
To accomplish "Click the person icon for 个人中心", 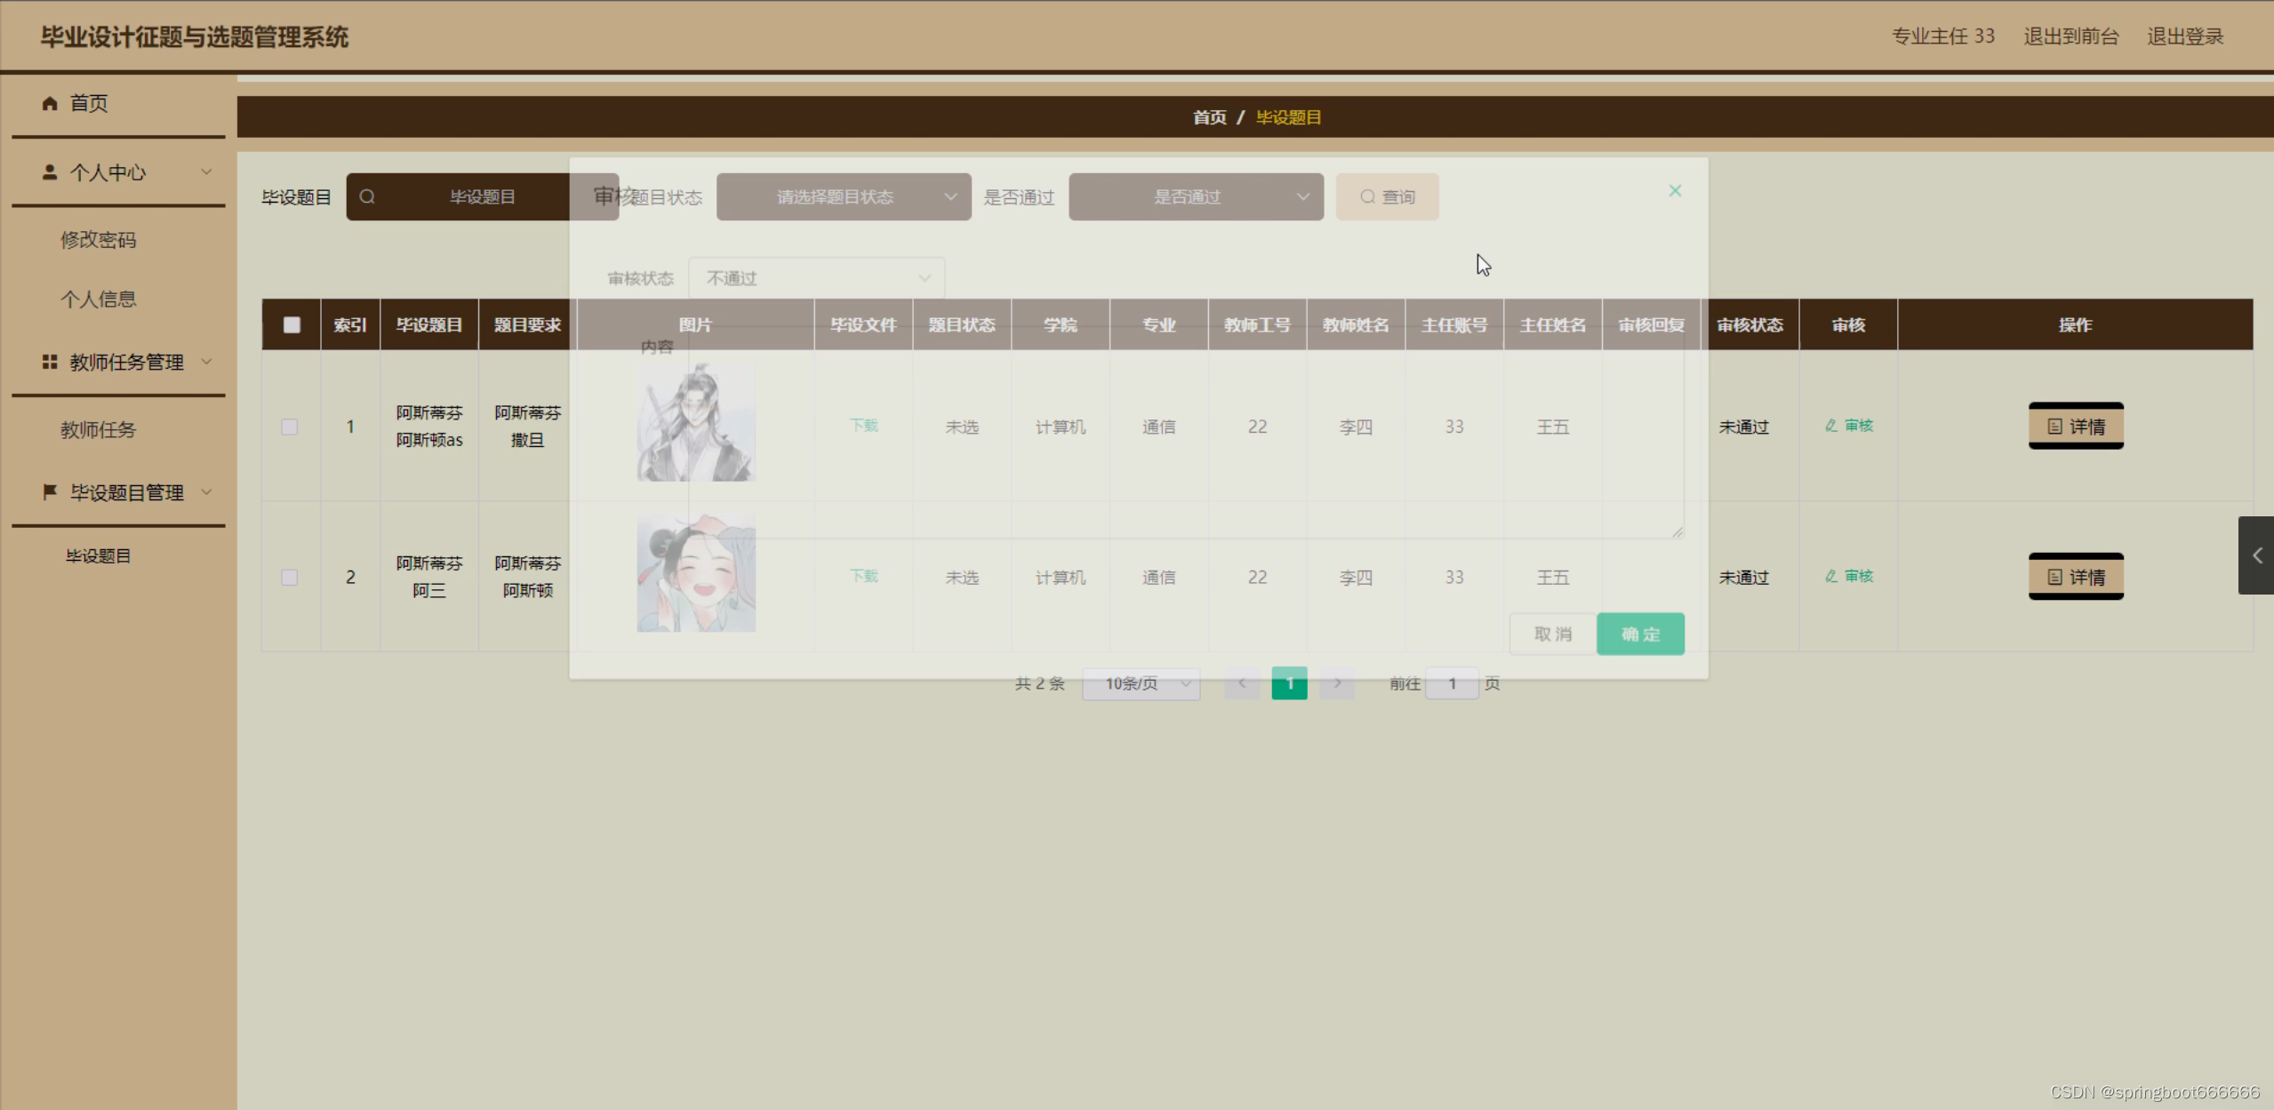I will point(50,172).
